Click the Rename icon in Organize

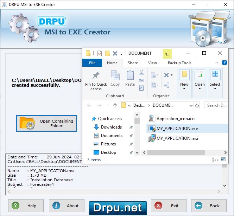point(166,85)
